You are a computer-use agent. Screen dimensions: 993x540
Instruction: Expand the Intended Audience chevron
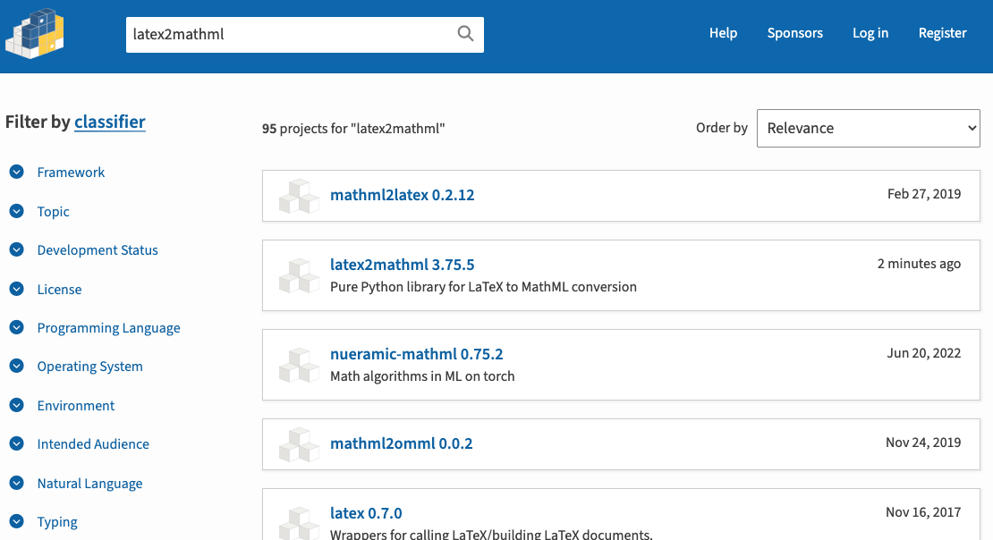pyautogui.click(x=16, y=443)
